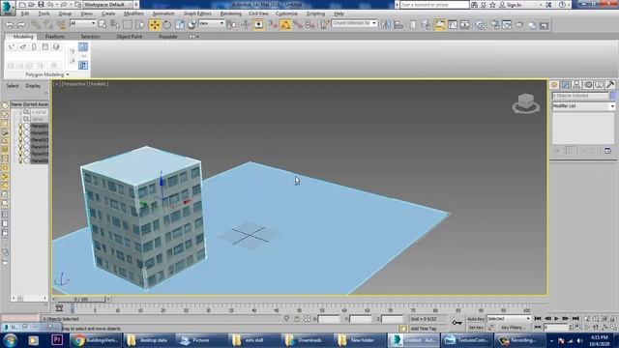Click the X coordinate input field
The width and height of the screenshot is (619, 348).
[x=329, y=319]
